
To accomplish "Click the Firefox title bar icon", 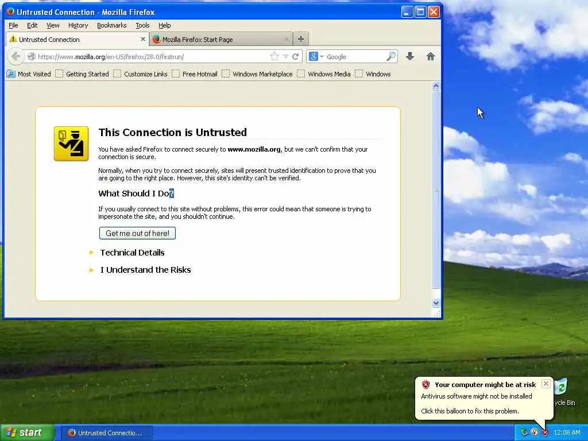I will coord(10,11).
